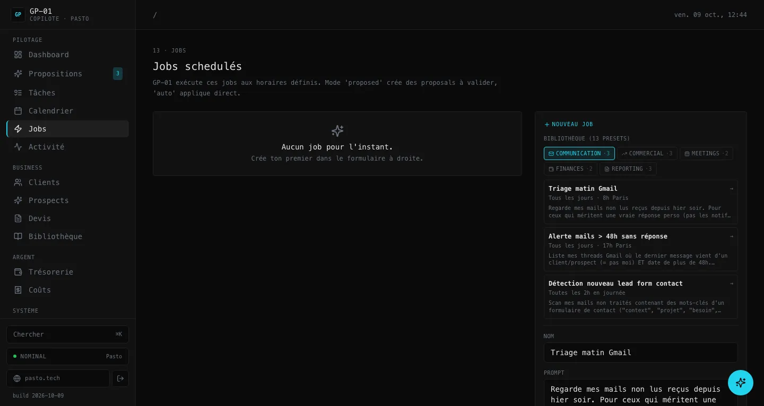Click the GP logo badge
Screen dimensions: 764x406
point(18,15)
